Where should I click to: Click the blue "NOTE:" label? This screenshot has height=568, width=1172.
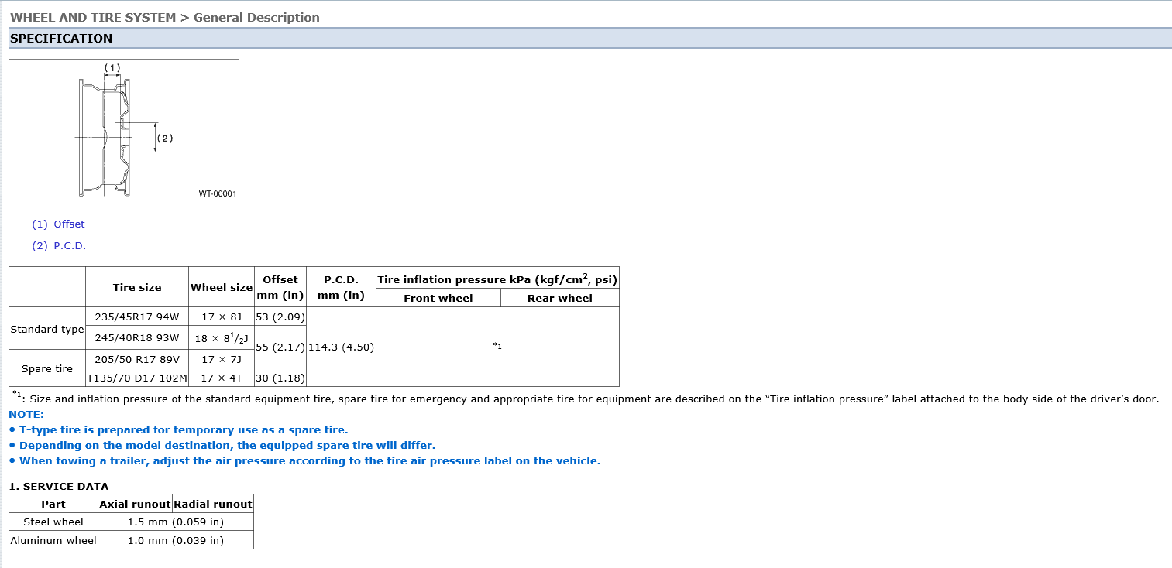point(27,414)
